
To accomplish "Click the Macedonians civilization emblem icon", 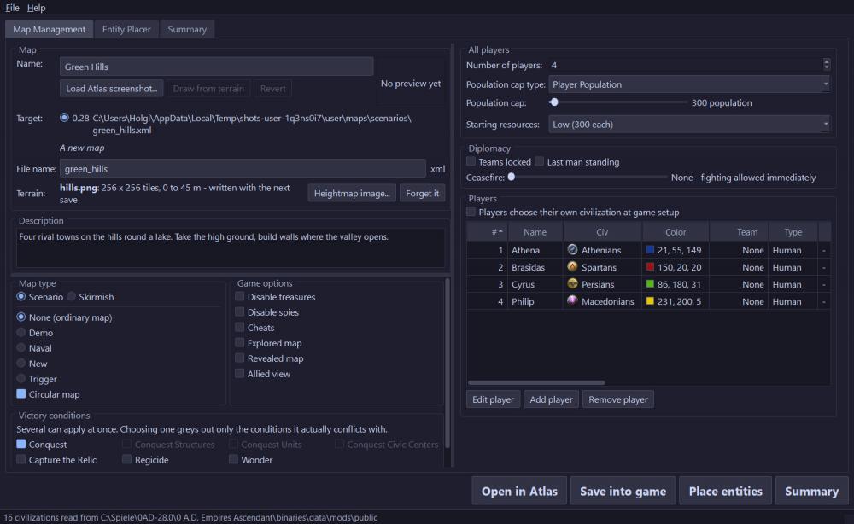I will tap(572, 301).
